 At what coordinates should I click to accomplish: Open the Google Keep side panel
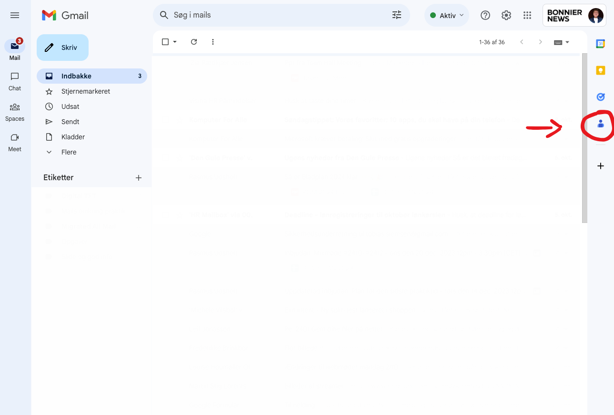pyautogui.click(x=600, y=70)
